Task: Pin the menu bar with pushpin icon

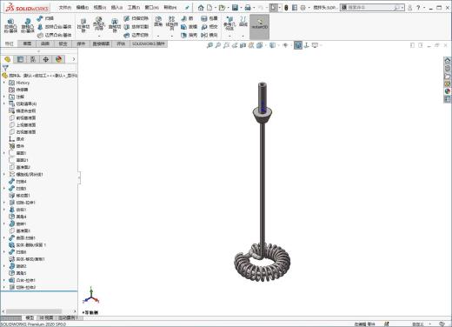Action: [x=188, y=8]
